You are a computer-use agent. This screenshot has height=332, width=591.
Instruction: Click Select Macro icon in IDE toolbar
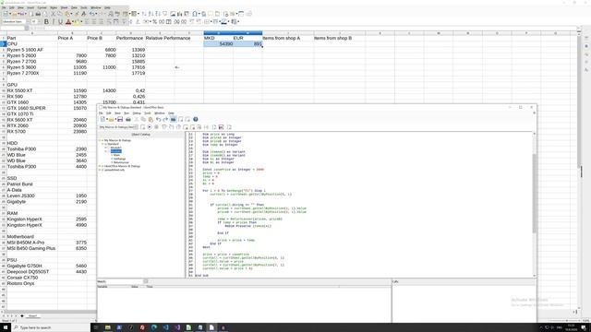pyautogui.click(x=180, y=119)
